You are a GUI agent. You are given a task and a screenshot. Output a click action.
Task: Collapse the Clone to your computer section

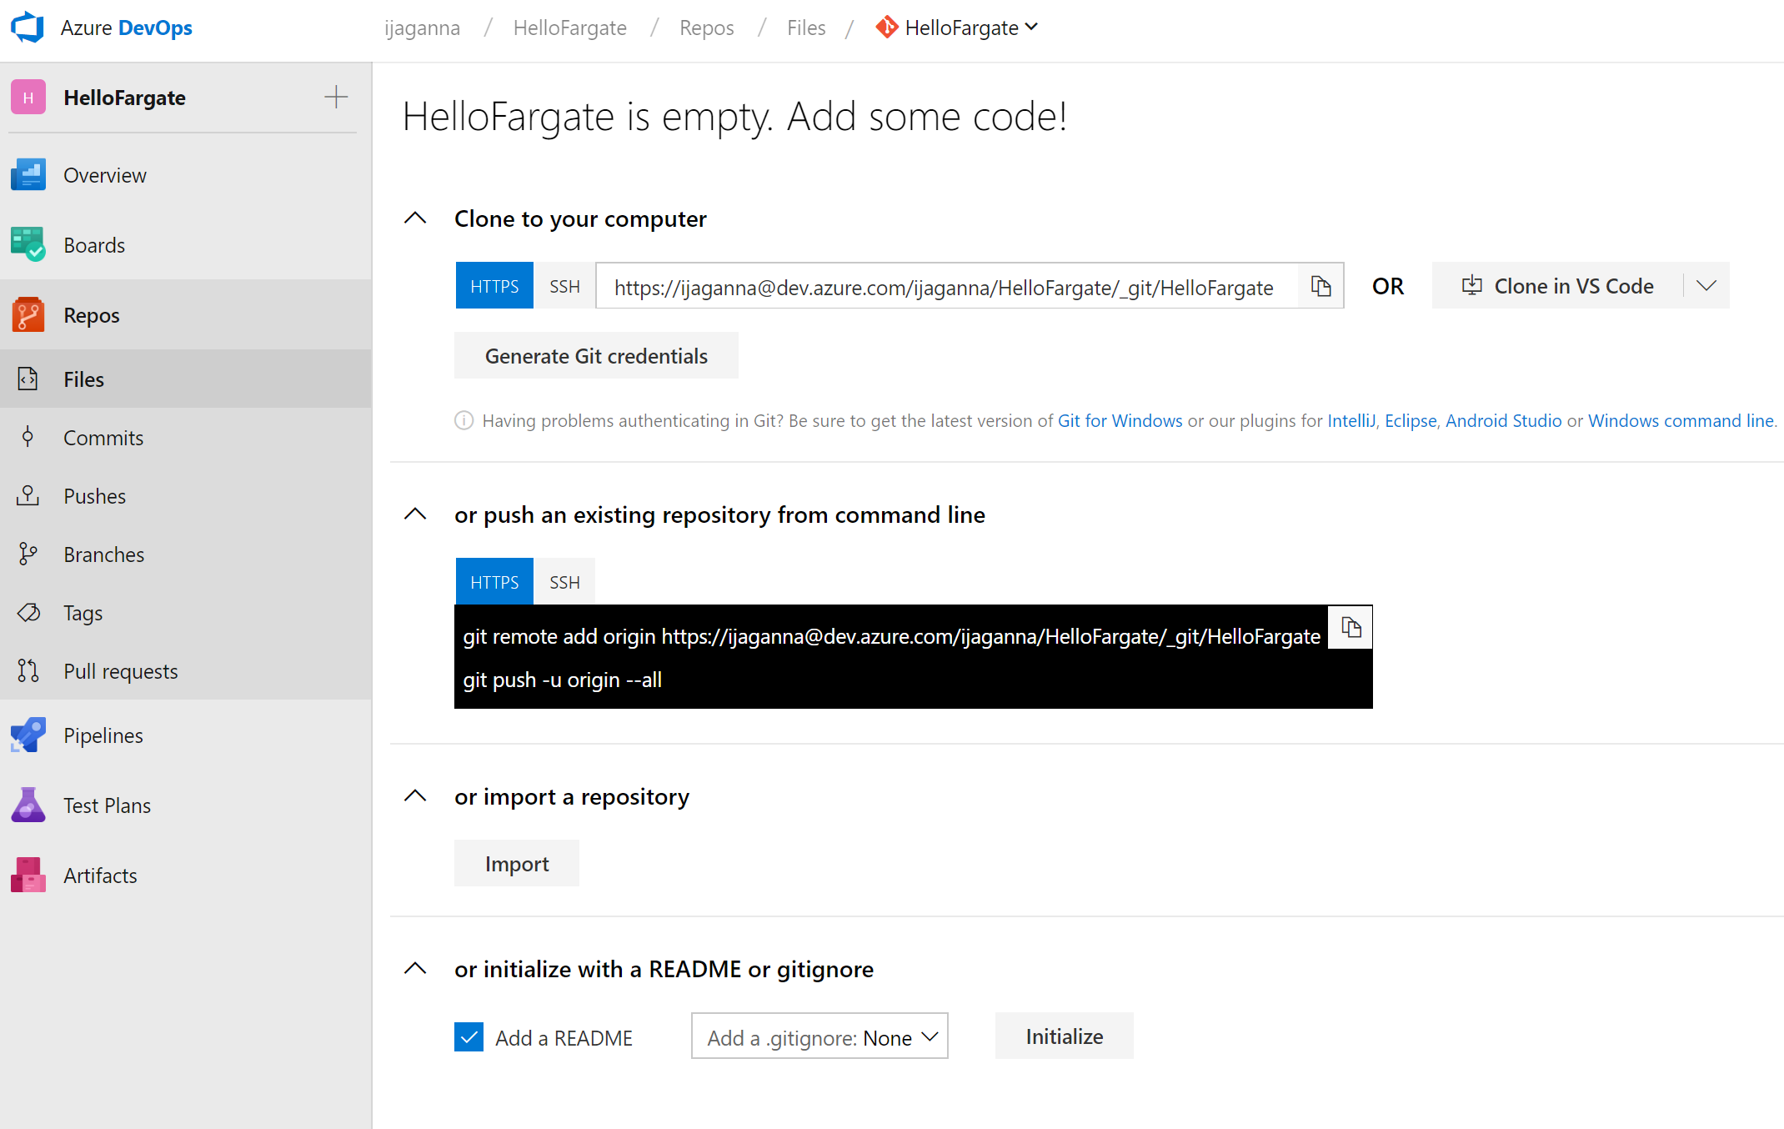coord(415,218)
